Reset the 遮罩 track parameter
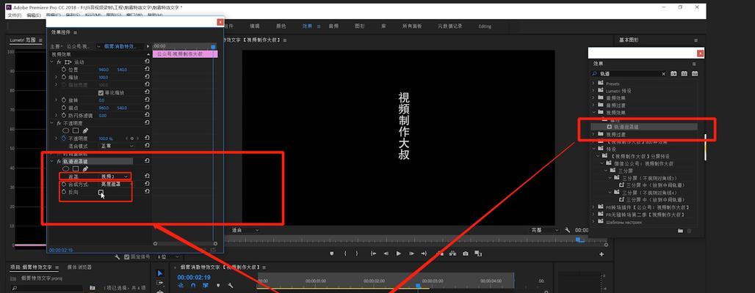 (x=147, y=177)
